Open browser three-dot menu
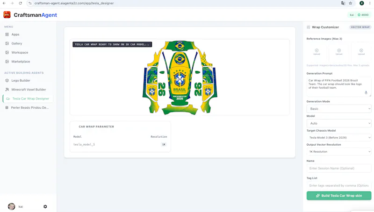 pyautogui.click(x=370, y=3)
